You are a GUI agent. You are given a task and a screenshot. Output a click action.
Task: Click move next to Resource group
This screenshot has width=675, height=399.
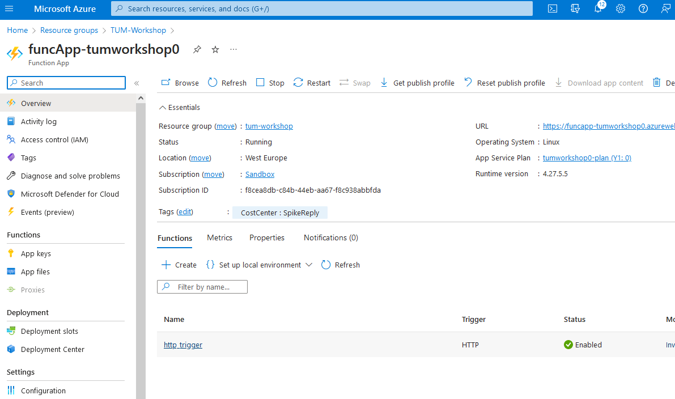(226, 126)
